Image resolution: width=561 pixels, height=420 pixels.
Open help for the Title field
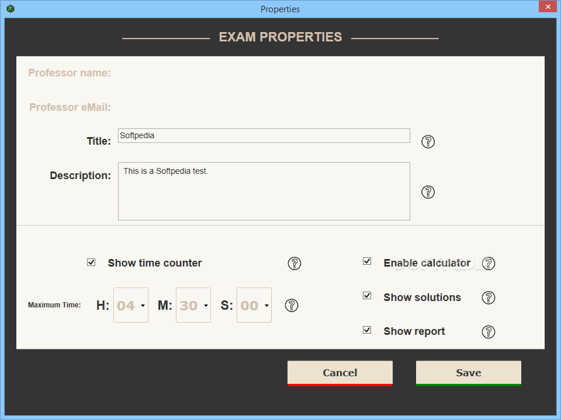point(428,142)
